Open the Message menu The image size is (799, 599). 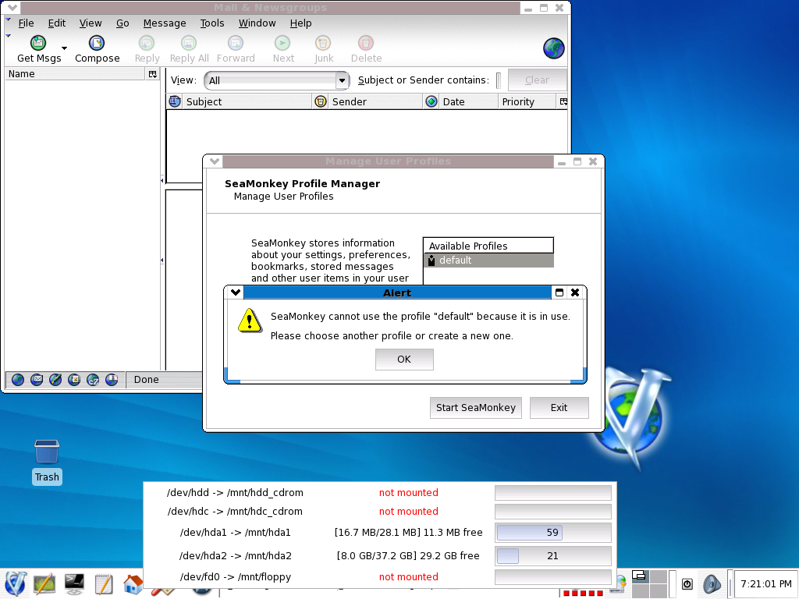[165, 23]
